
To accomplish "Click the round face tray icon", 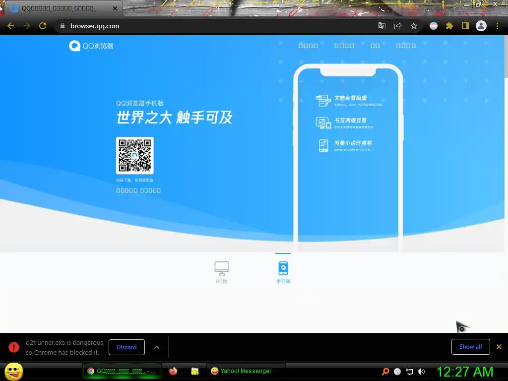I will tap(397, 372).
